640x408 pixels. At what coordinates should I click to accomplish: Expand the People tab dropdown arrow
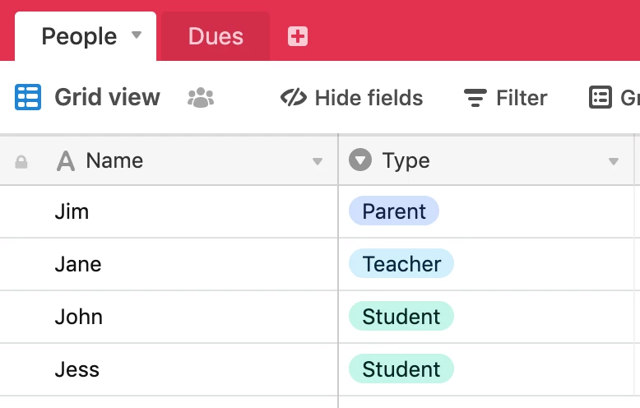pyautogui.click(x=137, y=35)
